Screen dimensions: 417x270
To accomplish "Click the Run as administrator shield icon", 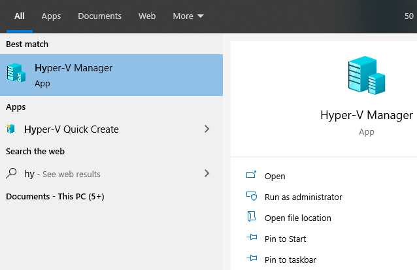I will point(252,196).
